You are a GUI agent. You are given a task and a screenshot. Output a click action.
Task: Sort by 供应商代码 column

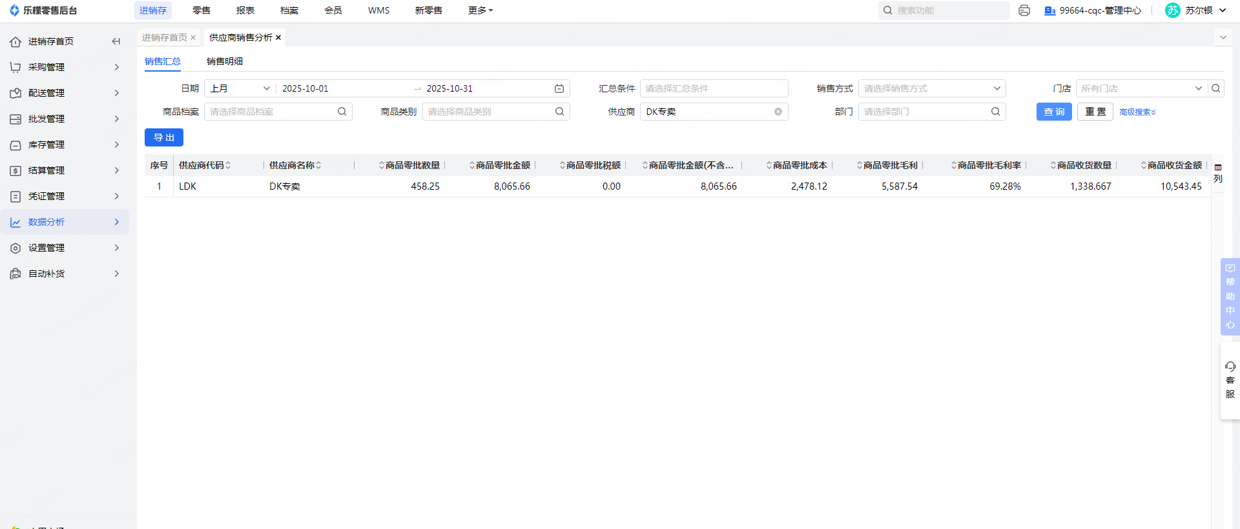pos(228,166)
